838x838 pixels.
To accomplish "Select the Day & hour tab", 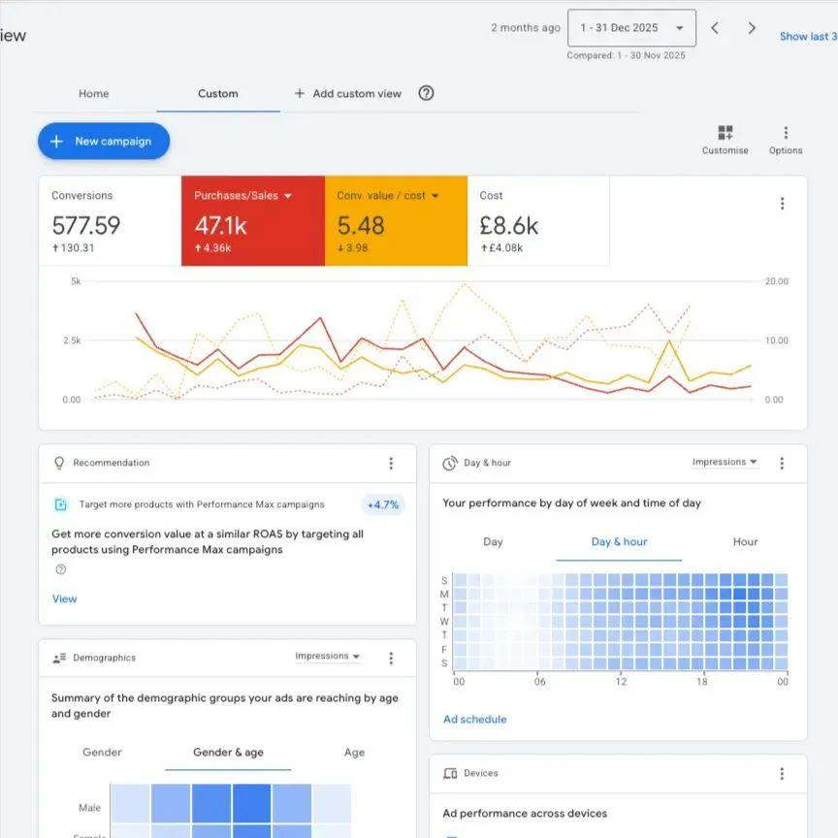I will 619,542.
